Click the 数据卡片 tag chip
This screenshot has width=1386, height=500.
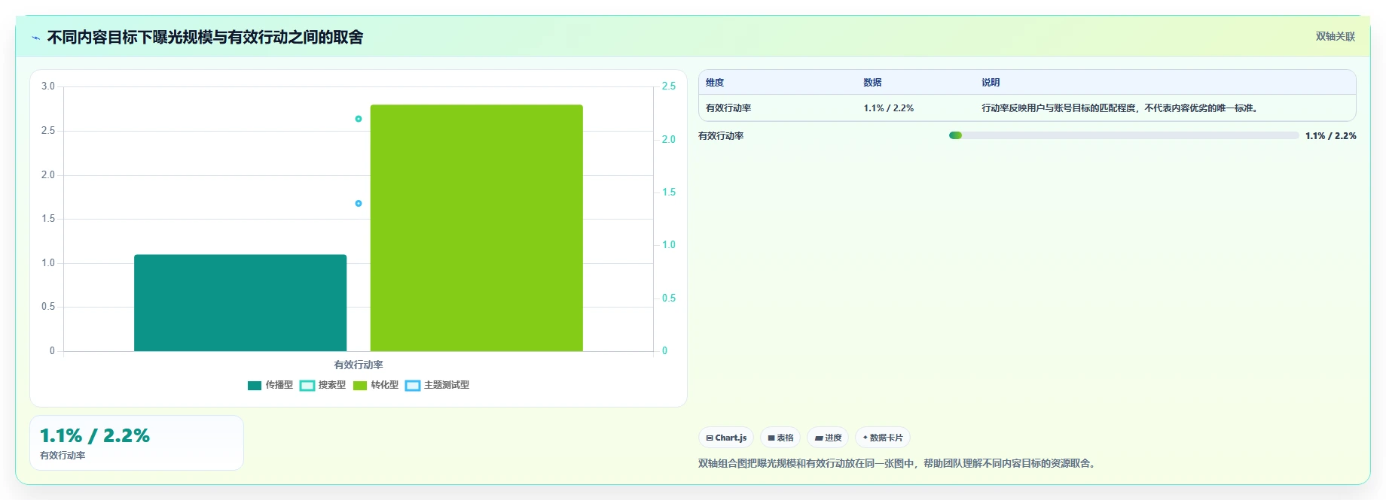pos(883,438)
